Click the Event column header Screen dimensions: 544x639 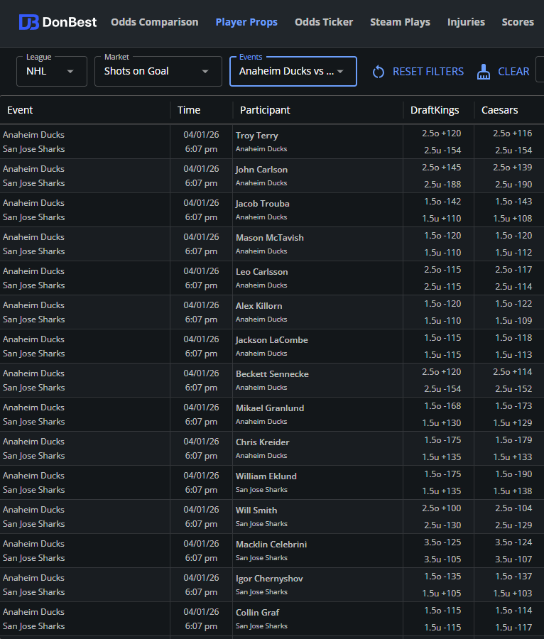click(x=20, y=110)
